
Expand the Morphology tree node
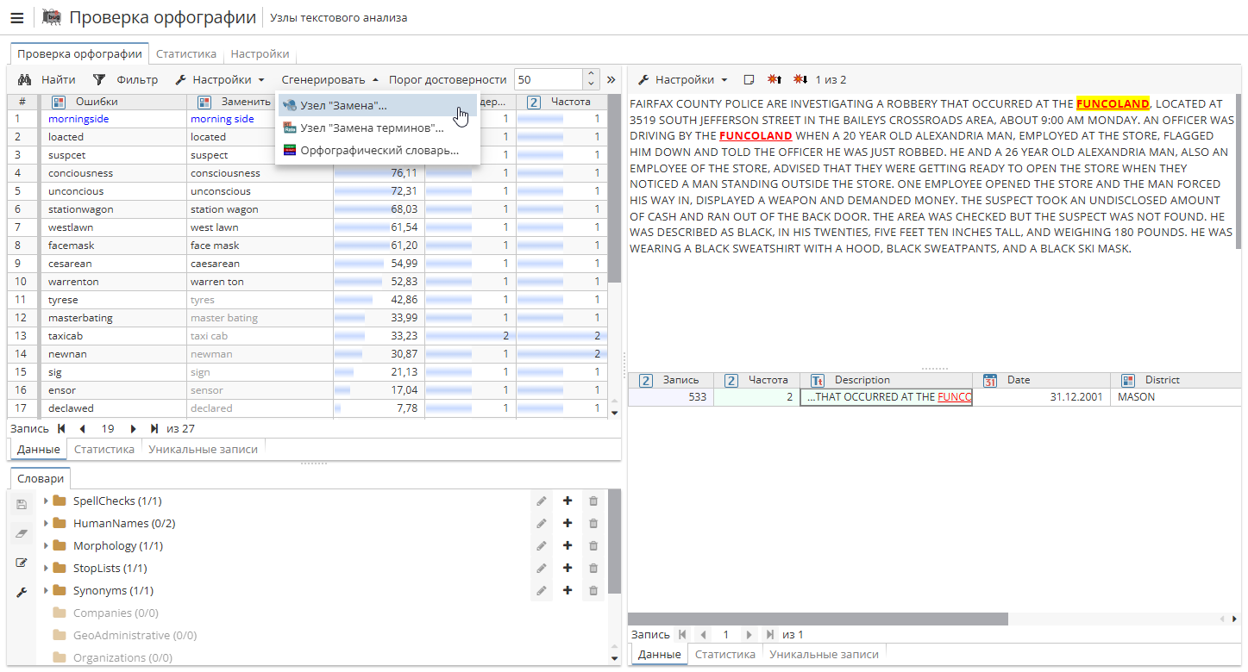point(46,545)
